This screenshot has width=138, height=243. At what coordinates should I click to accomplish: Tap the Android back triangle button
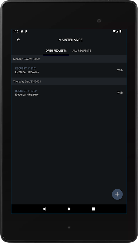(44, 209)
